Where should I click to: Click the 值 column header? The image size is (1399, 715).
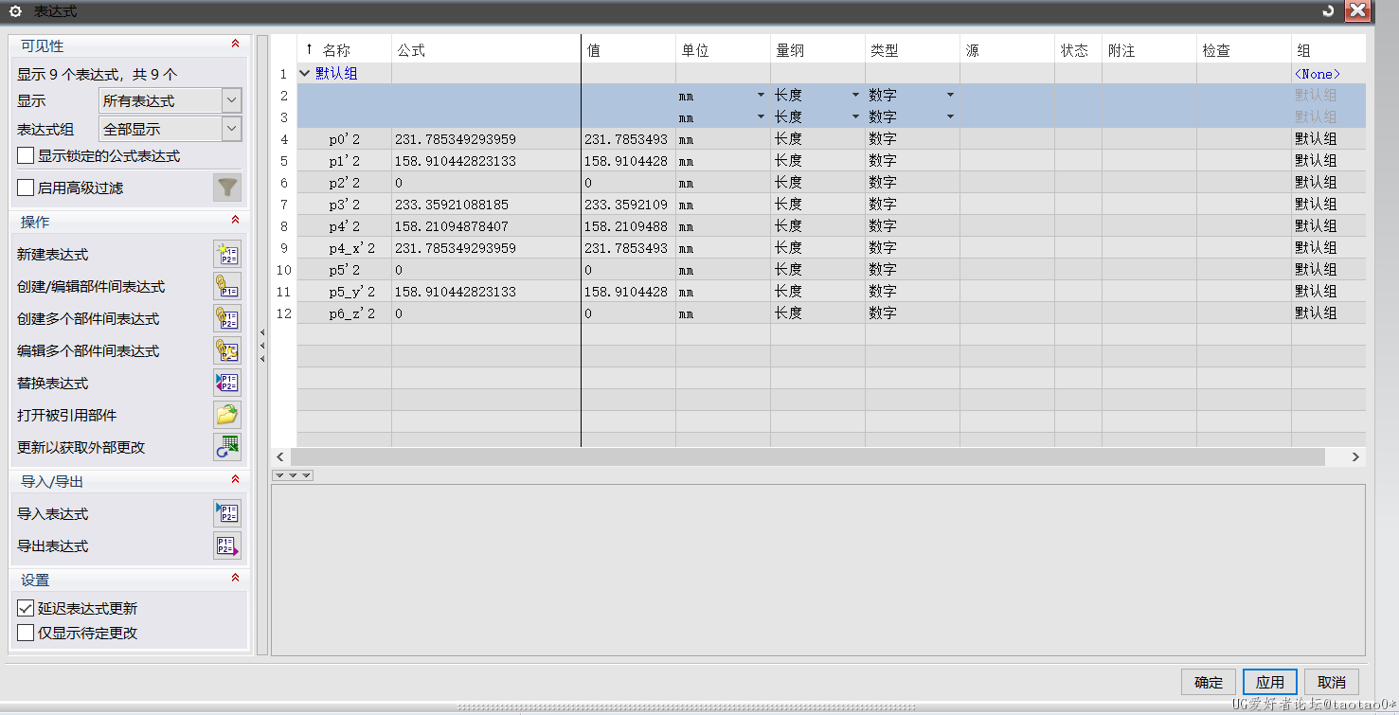(x=629, y=50)
